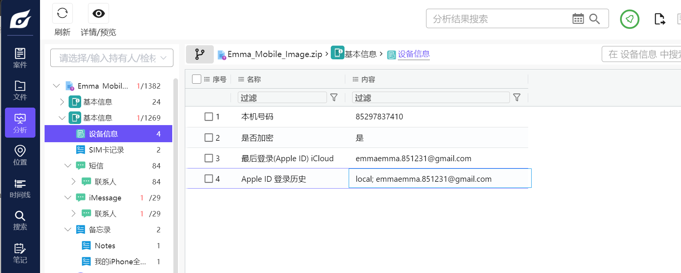
Task: Select the SIM卡记录 tree item
Action: 108,150
